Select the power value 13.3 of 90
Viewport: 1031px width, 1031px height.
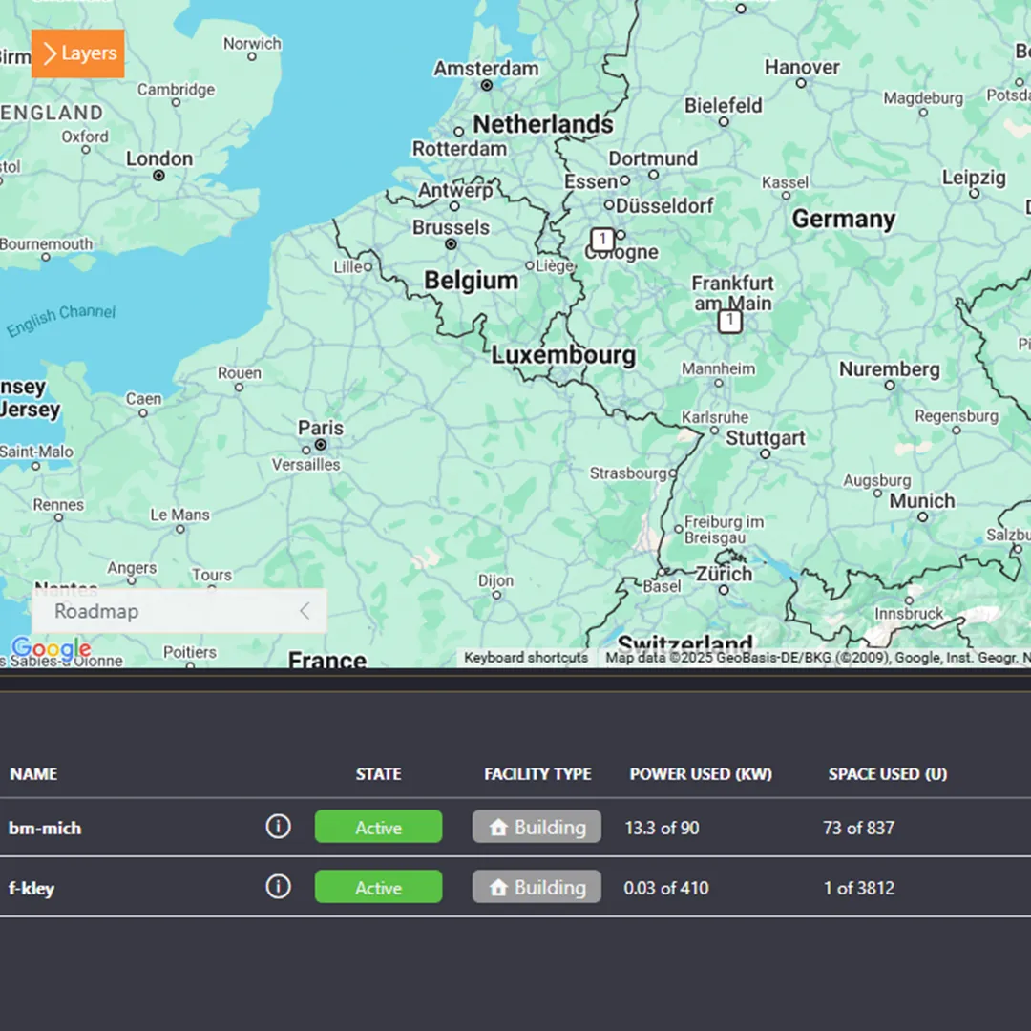tap(662, 828)
